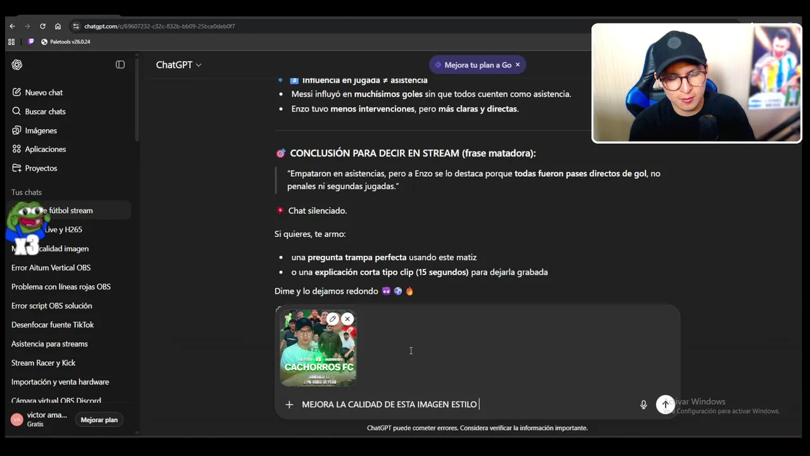This screenshot has height=456, width=810.
Task: Click the Imágenes icon in sidebar
Action: click(x=17, y=130)
